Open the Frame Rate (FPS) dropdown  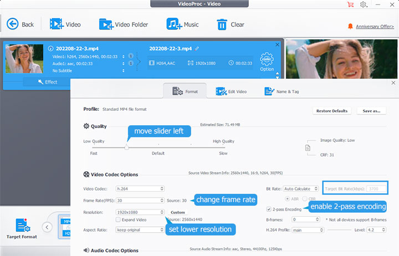click(140, 201)
